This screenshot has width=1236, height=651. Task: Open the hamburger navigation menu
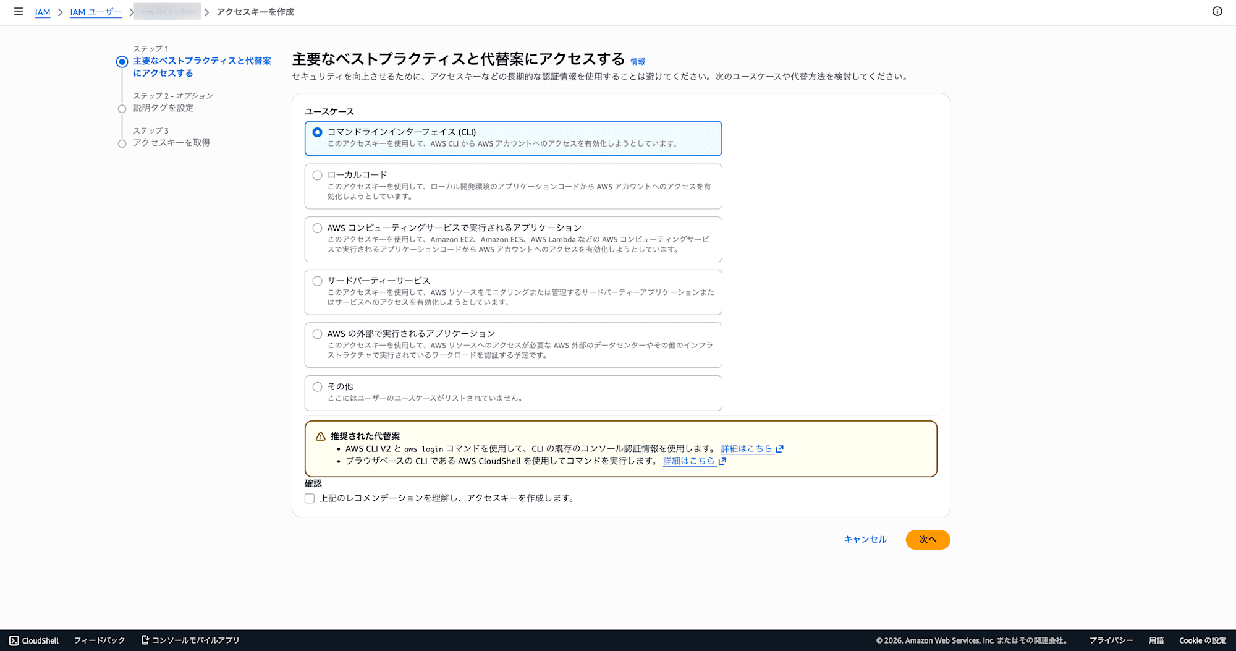(x=19, y=12)
